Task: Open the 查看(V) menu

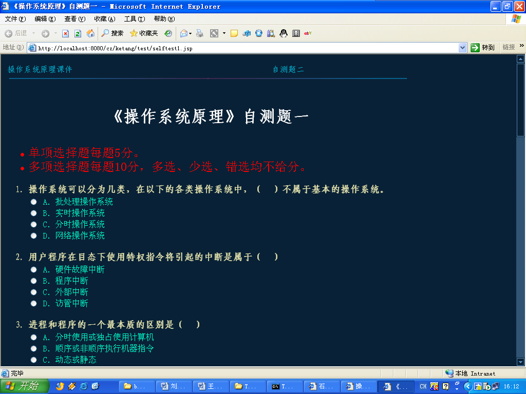Action: tap(75, 19)
